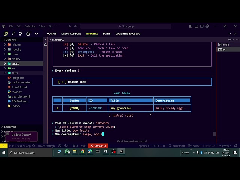Open the pyproject.toml file
Screen dimensions: 240x180
click(x=21, y=97)
